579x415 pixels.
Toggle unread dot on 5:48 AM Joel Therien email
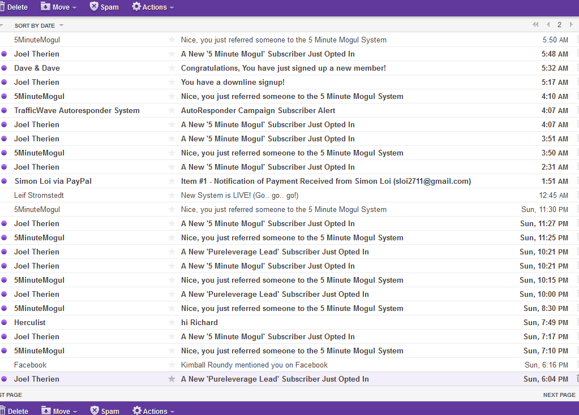point(4,54)
